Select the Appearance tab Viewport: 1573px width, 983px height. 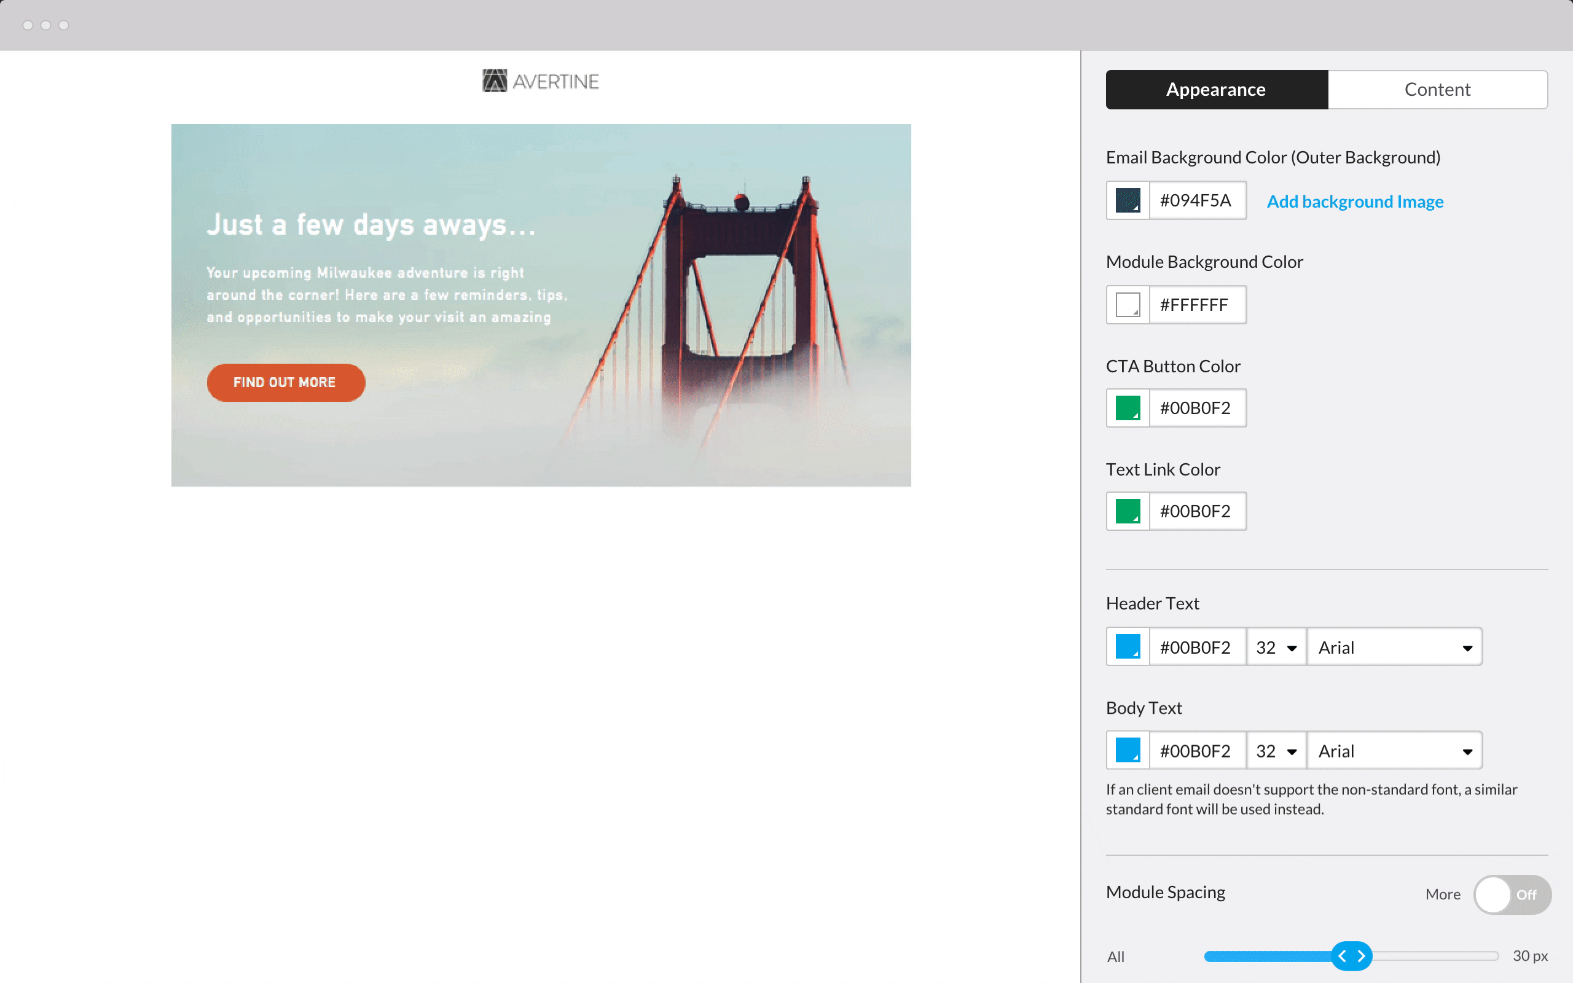click(1216, 90)
